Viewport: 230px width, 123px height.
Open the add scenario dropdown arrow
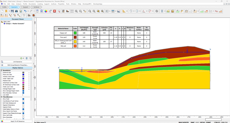pyautogui.click(x=23, y=58)
